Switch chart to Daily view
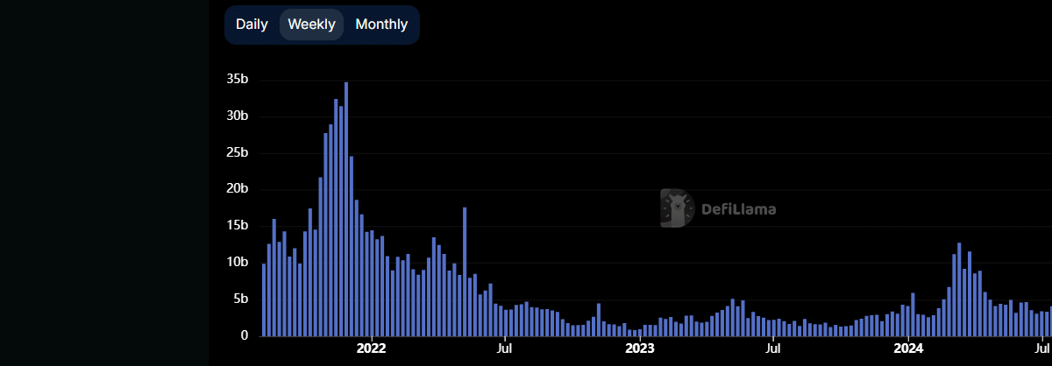This screenshot has width=1052, height=366. click(252, 25)
